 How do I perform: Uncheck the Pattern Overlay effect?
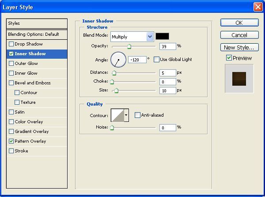(x=11, y=141)
